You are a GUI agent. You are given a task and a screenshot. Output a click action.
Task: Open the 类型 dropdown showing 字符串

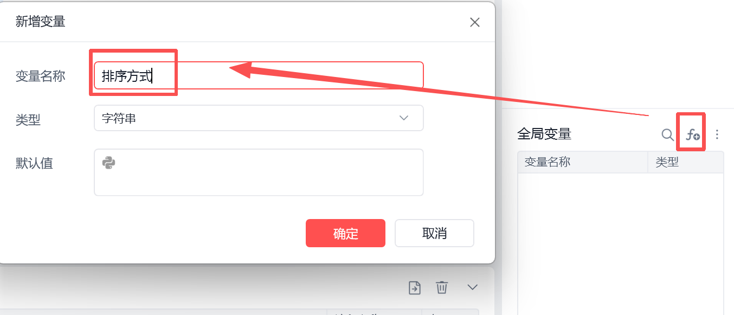pos(259,118)
